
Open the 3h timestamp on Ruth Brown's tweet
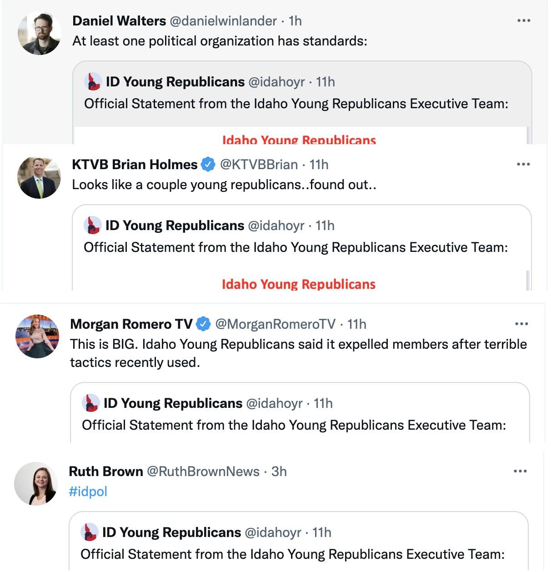coord(279,472)
